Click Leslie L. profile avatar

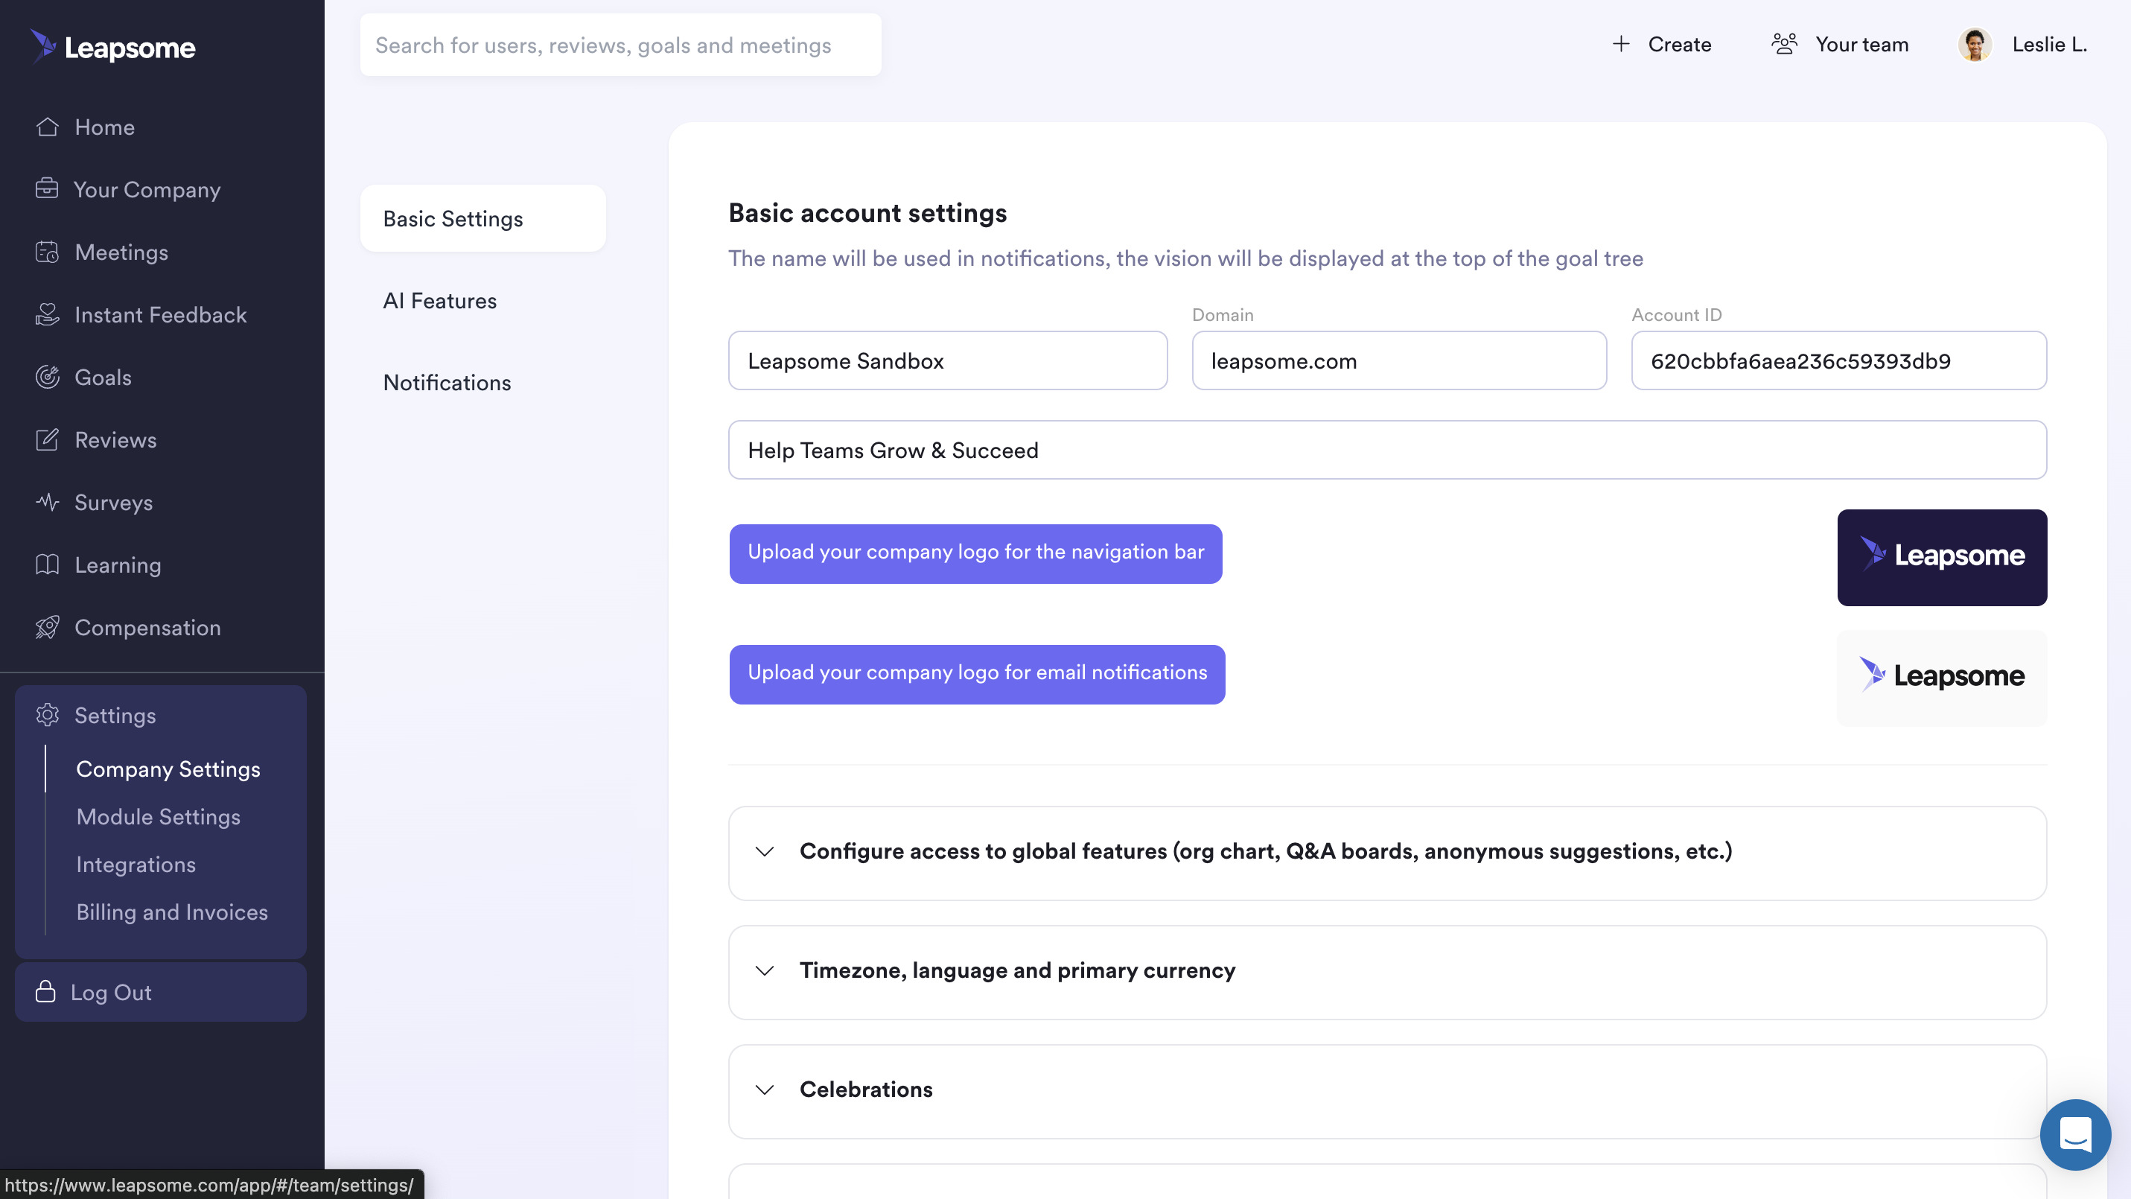click(x=1975, y=45)
